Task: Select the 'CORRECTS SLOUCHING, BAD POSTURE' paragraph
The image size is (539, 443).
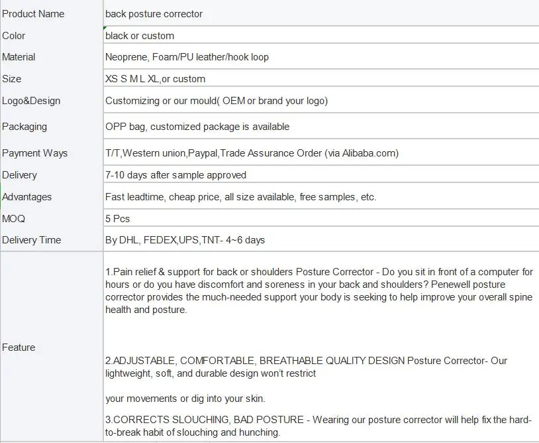Action: click(318, 426)
